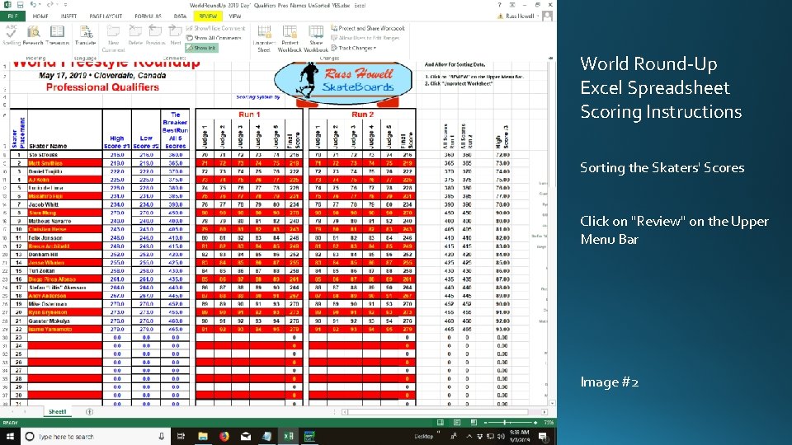Screen dimensions: 792x445
Task: Open File Explorer from taskbar
Action: click(203, 437)
